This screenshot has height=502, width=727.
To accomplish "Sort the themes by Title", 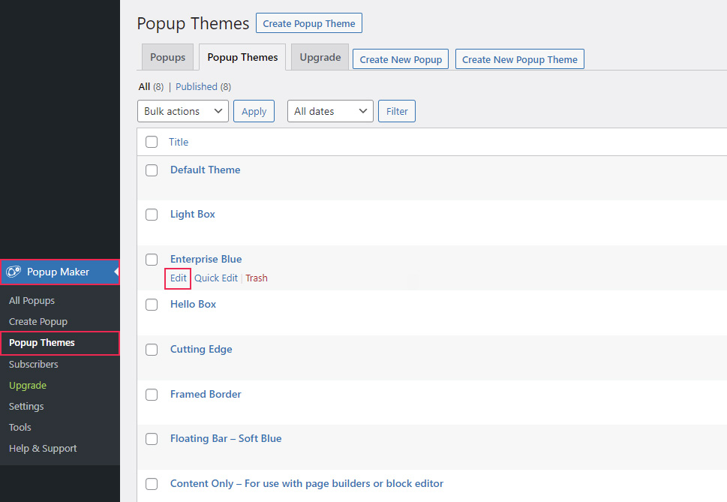I will click(178, 142).
